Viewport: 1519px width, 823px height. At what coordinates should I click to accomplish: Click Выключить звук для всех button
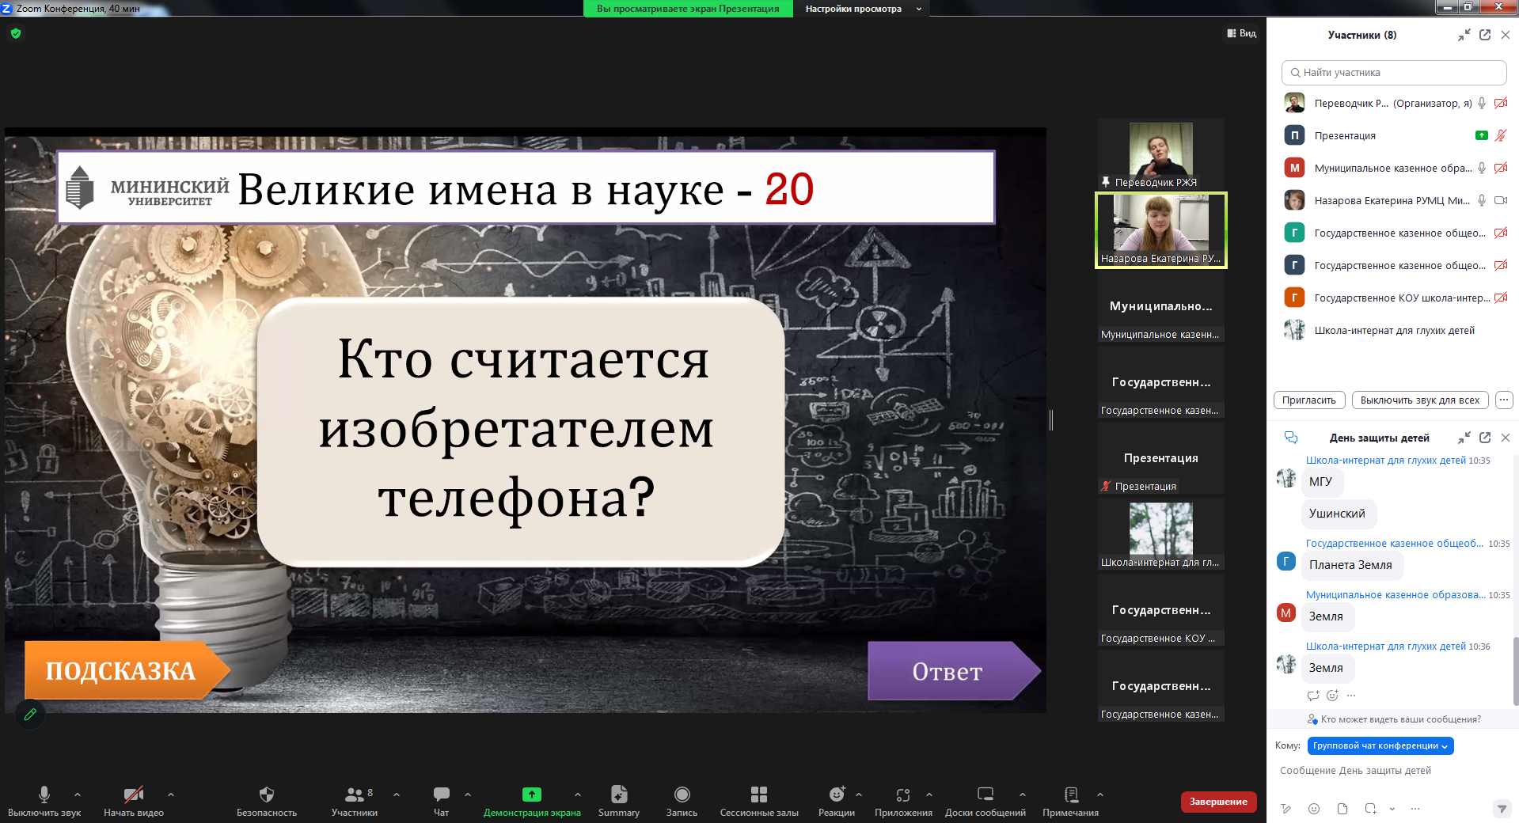point(1419,400)
